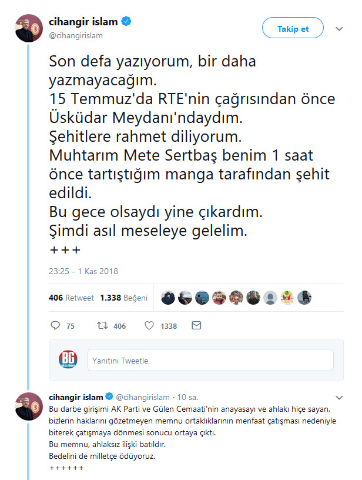The width and height of the screenshot is (362, 480).
Task: Click the reply speech bubble icon
Action: pos(55,325)
